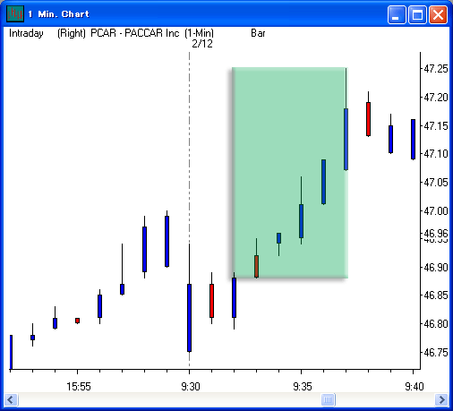Minimize the 1 Min. Chart window

397,14
